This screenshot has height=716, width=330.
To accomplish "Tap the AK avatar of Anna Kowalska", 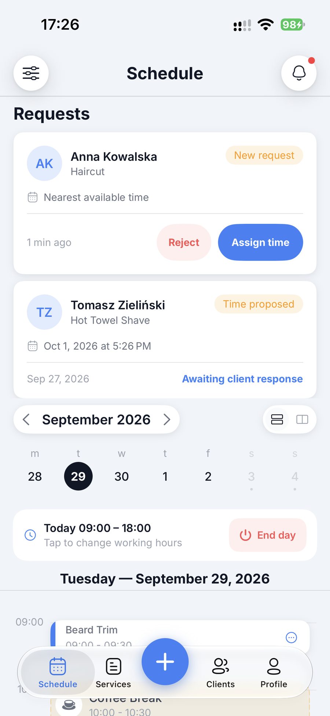I will click(44, 163).
